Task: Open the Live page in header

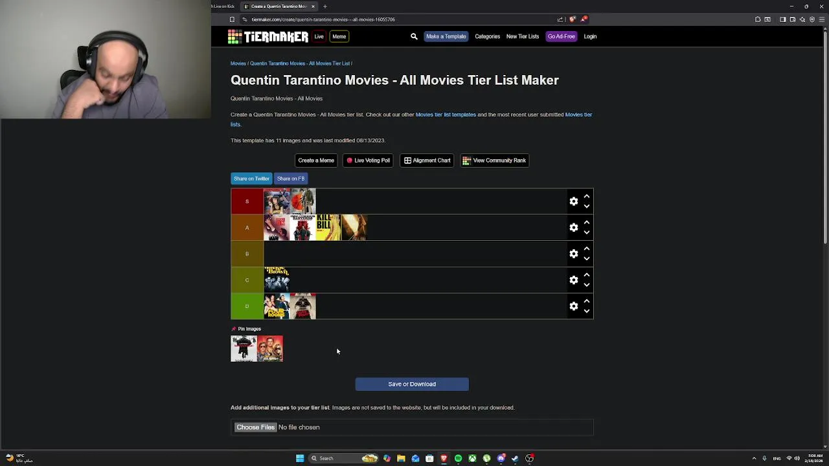Action: click(x=319, y=37)
